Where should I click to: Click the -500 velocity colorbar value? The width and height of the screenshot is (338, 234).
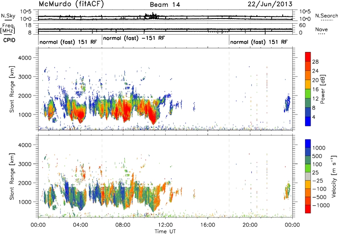[x=319, y=197]
